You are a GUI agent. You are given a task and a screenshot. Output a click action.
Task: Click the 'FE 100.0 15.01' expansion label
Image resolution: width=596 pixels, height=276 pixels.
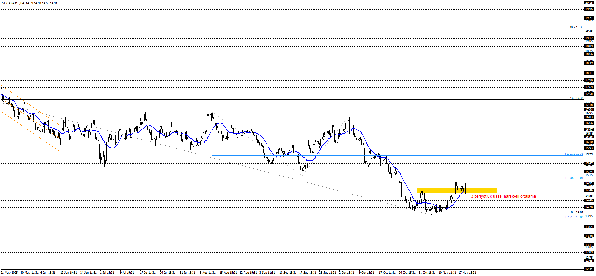(x=573, y=178)
